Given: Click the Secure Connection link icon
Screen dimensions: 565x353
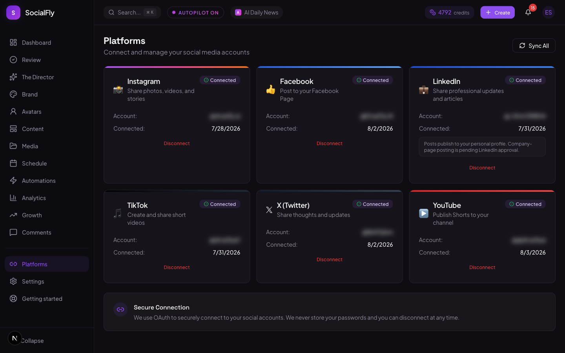Looking at the screenshot, I should [120, 309].
